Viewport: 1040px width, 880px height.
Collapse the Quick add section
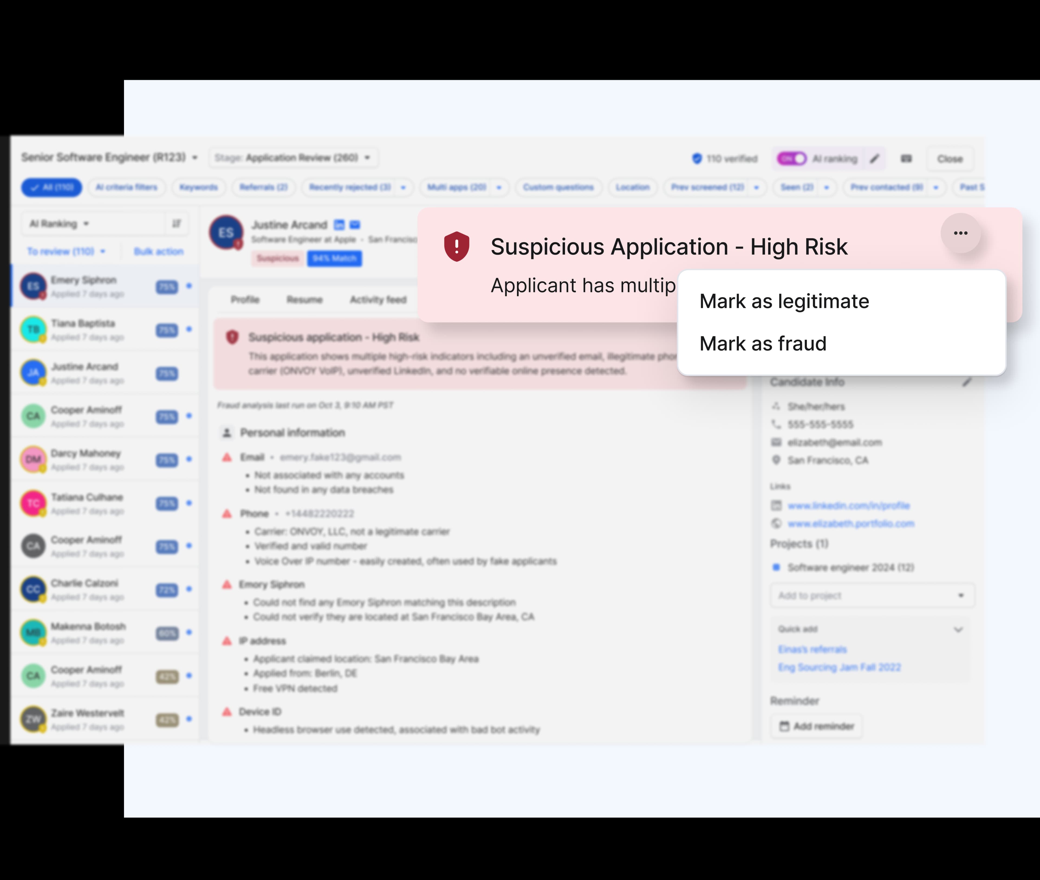[x=958, y=629]
